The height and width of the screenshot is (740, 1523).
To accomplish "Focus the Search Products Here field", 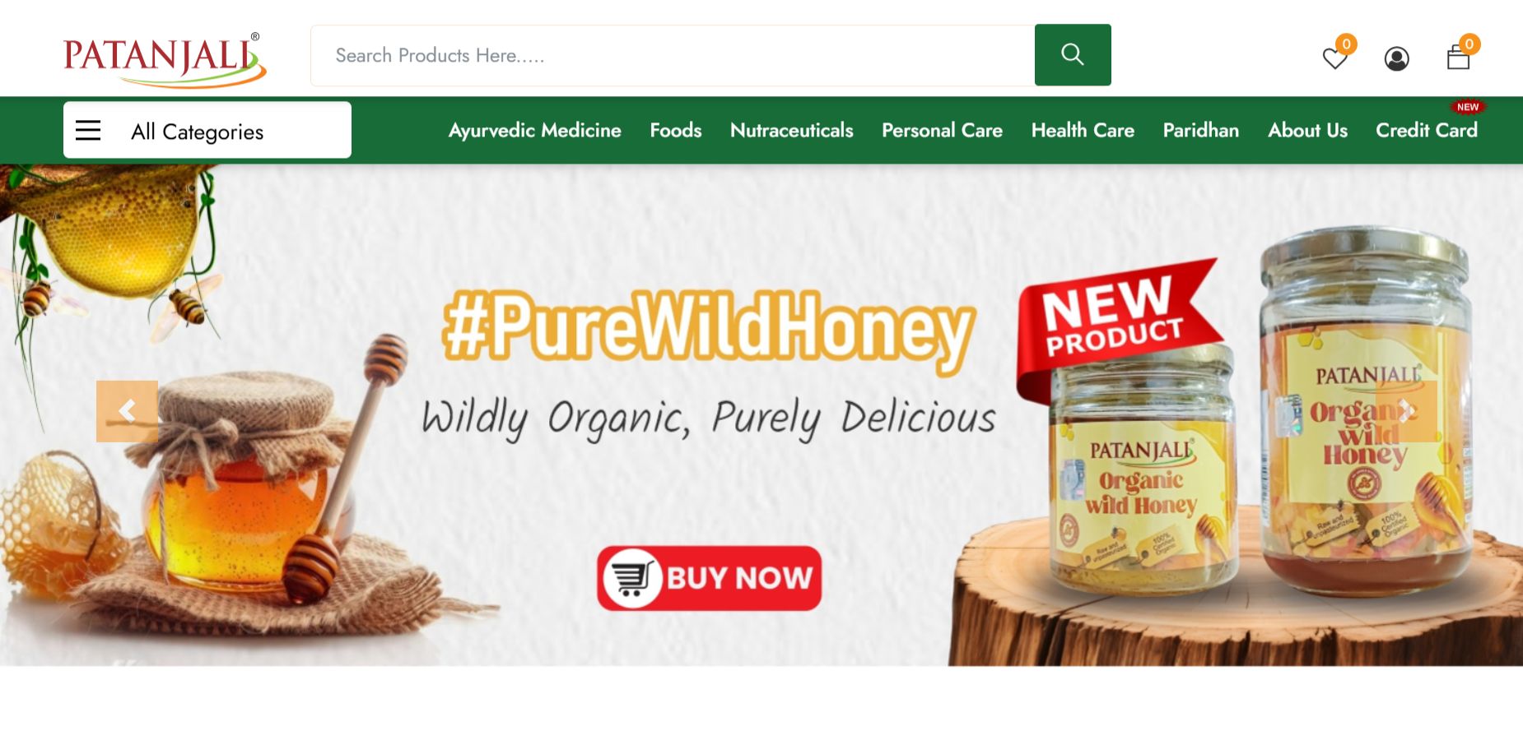I will click(673, 55).
